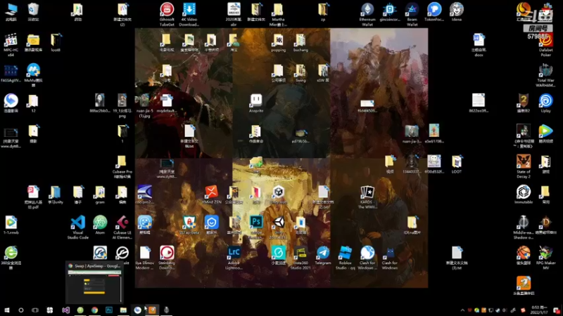Launch the Uplay desktop shortcut
The height and width of the screenshot is (316, 563).
pos(545,103)
